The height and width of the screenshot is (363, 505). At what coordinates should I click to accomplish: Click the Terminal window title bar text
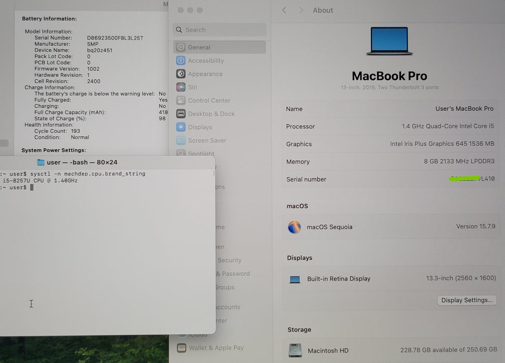[x=82, y=162]
